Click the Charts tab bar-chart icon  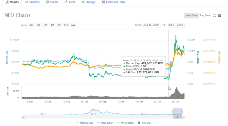pos(7,2)
